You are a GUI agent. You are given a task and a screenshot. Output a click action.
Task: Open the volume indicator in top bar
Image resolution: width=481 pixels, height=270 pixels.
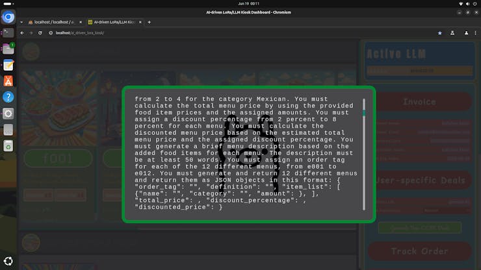pos(467,4)
